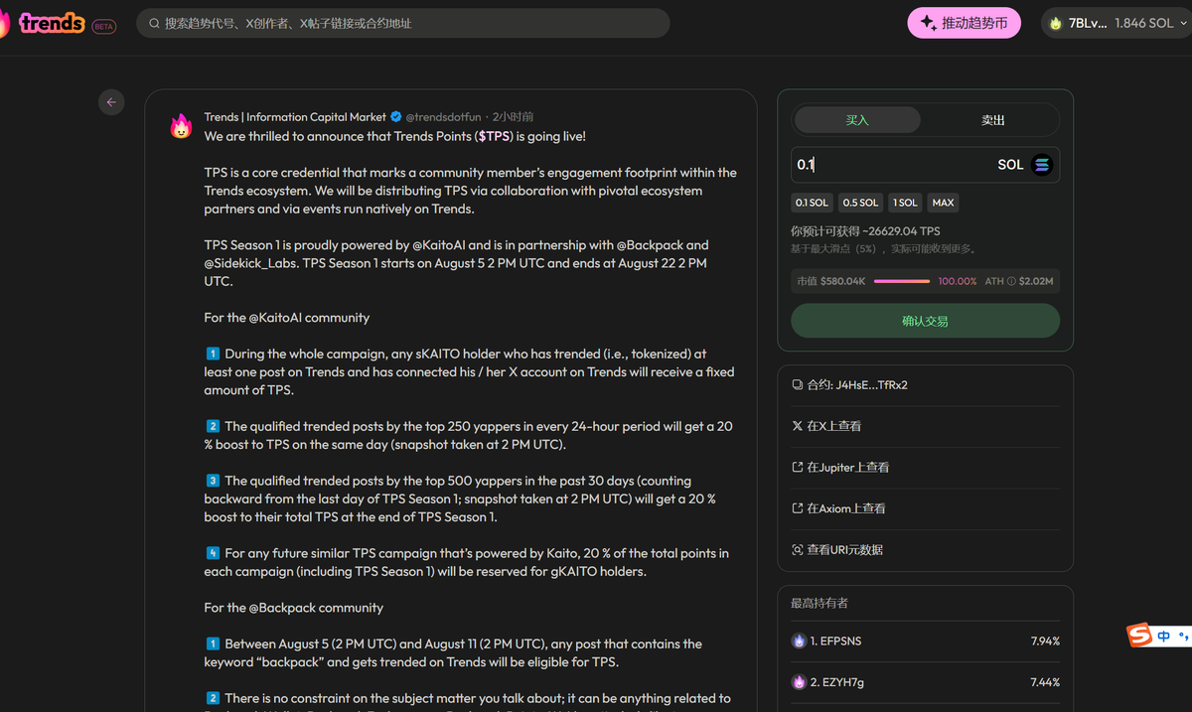Click the scan icon for 查看URI元数据
1192x712 pixels.
[x=797, y=549]
